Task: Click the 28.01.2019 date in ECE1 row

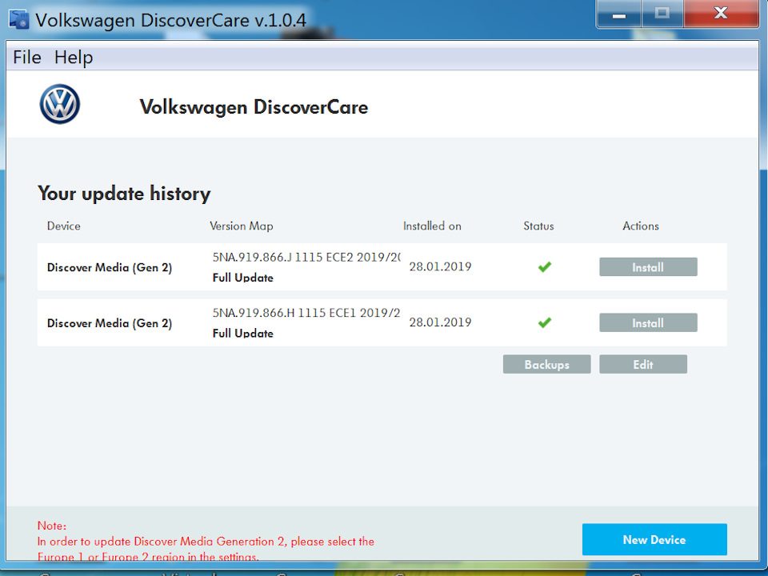Action: pos(440,322)
